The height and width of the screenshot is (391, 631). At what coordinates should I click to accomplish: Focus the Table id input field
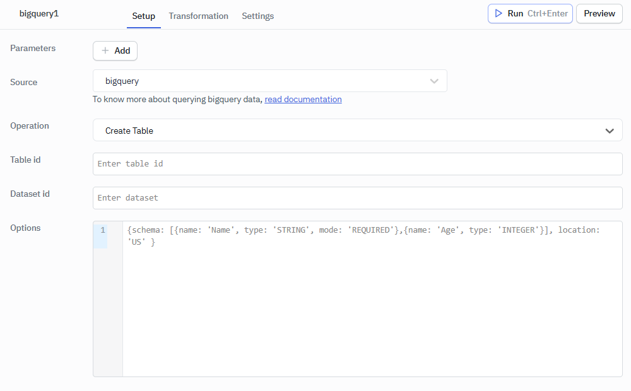click(x=357, y=164)
